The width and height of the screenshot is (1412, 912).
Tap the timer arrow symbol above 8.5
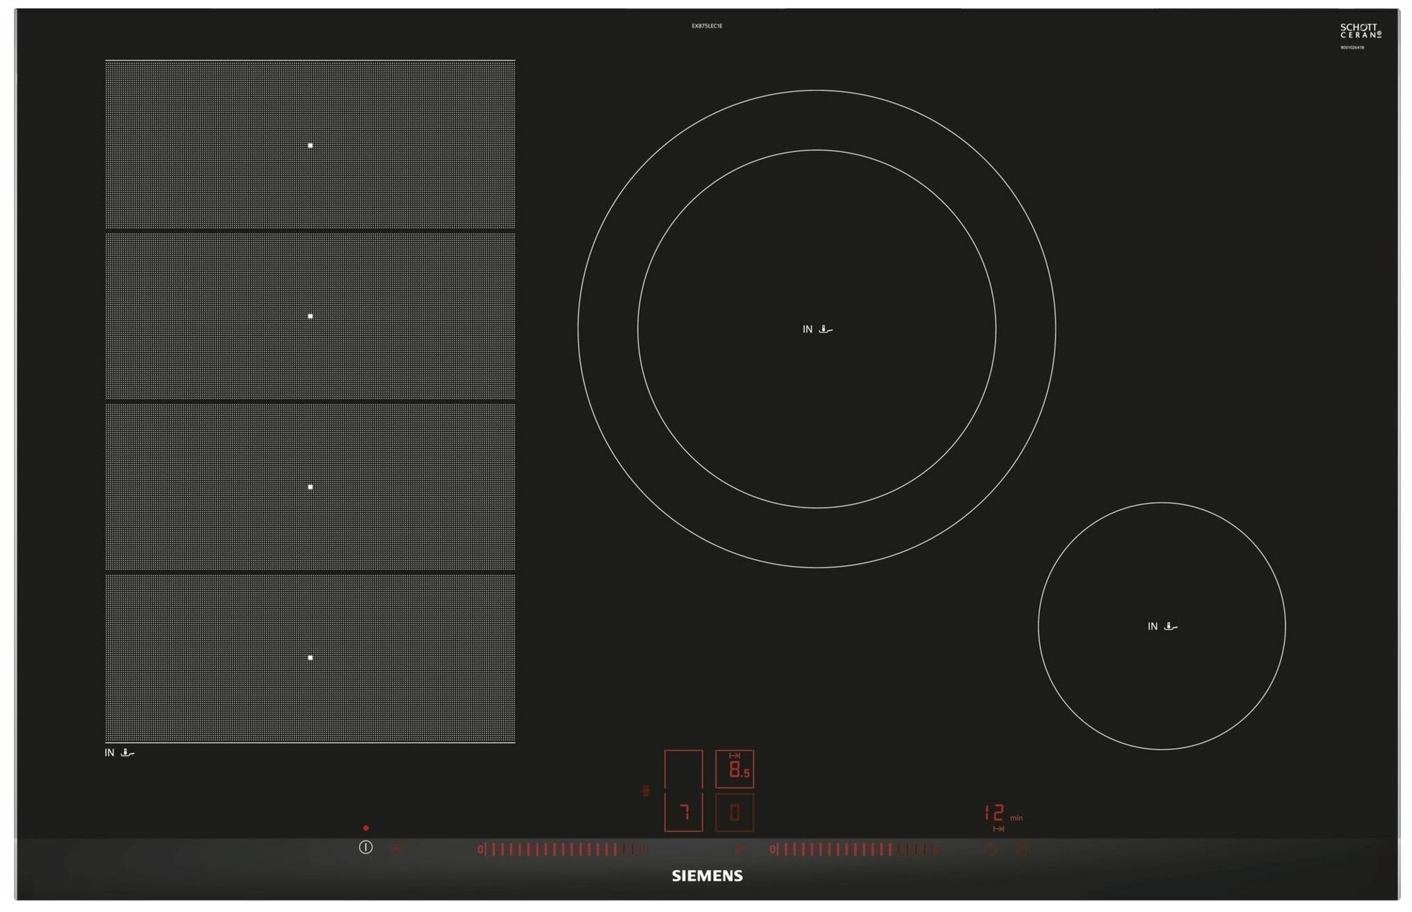(x=734, y=755)
